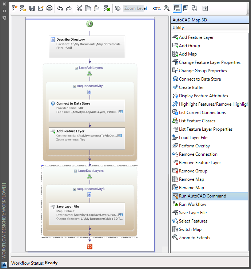Select Change Group Properties activity
The width and height of the screenshot is (251, 269).
210,71
